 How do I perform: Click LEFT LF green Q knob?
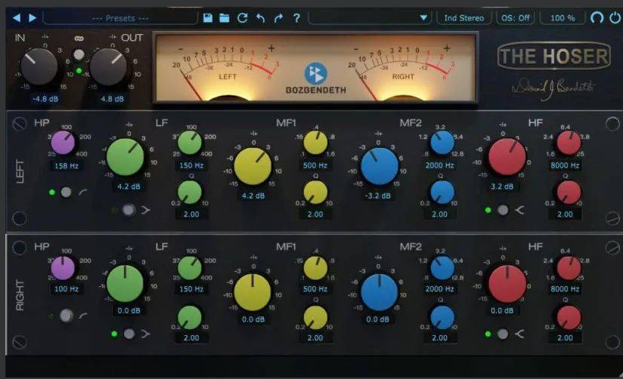pos(190,193)
